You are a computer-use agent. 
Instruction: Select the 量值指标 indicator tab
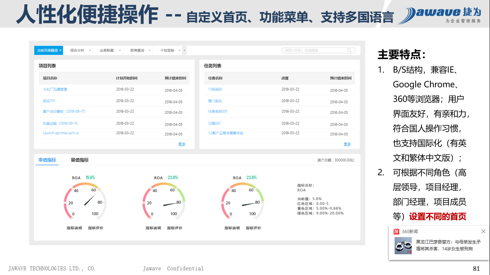tap(80, 160)
